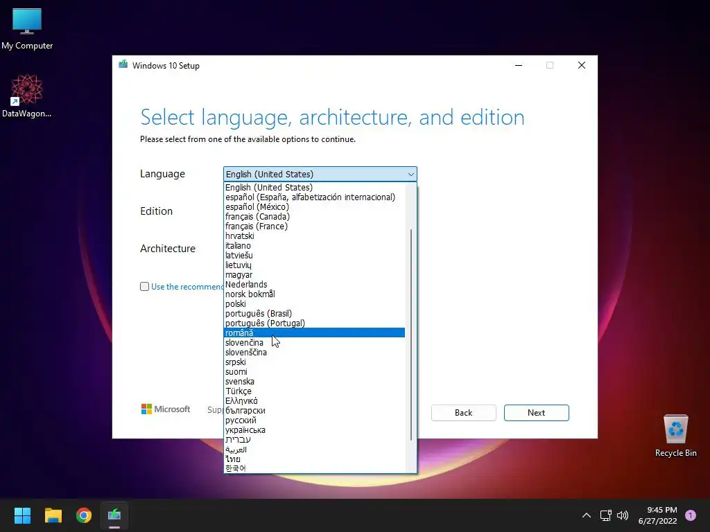Pick Türkçe in the language list
The height and width of the screenshot is (532, 710).
[314, 391]
